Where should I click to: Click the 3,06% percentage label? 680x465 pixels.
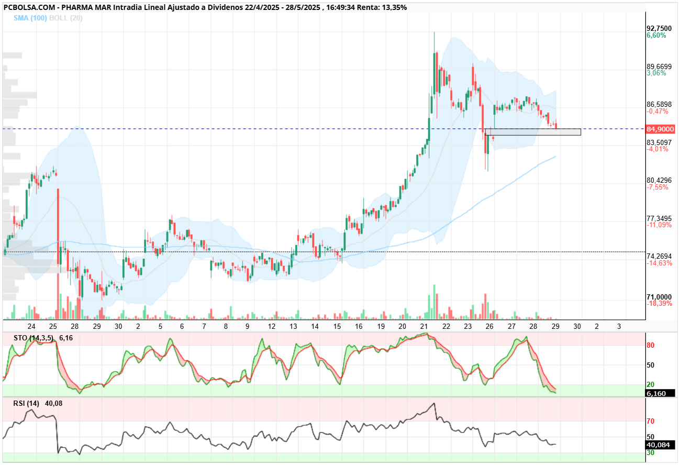coord(656,73)
